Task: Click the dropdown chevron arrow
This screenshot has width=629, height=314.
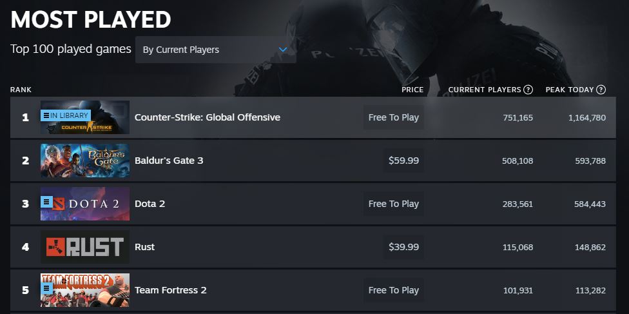Action: [x=282, y=50]
